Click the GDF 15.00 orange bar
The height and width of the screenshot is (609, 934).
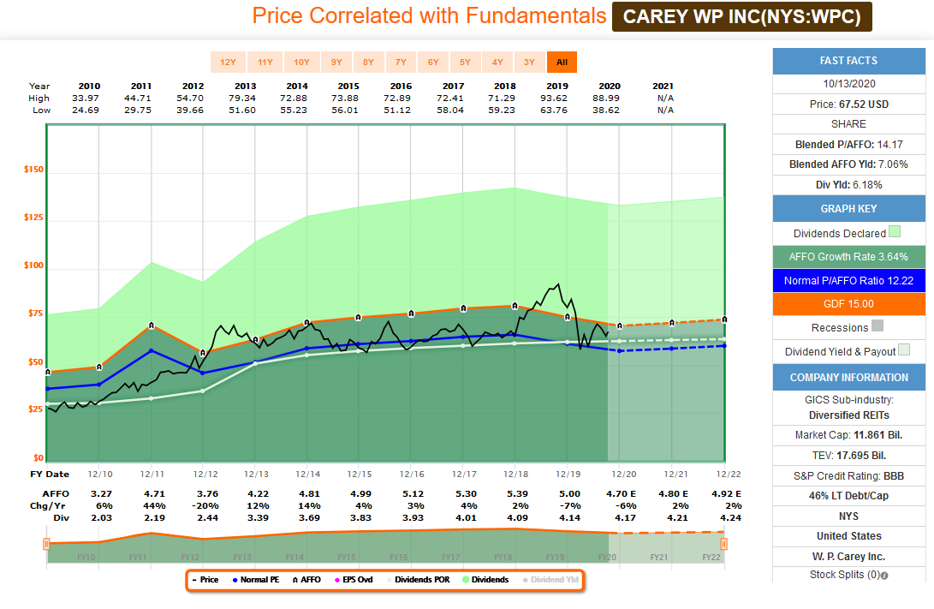point(849,304)
